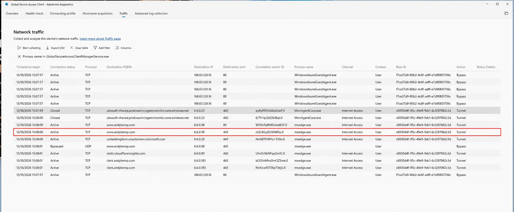Sort by Channel column header
Viewport: 514px width, 212px height.
click(x=347, y=67)
